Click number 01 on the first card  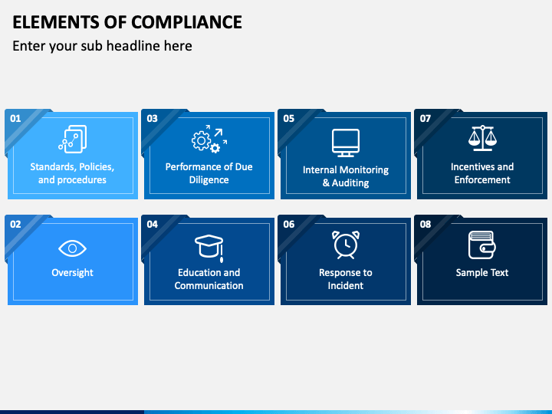[15, 118]
